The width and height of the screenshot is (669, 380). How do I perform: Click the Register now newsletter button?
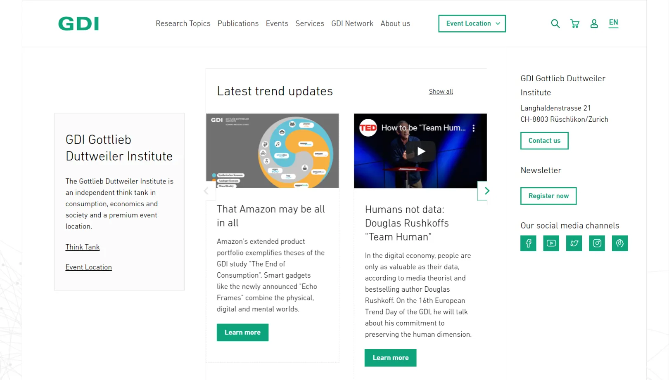(548, 196)
